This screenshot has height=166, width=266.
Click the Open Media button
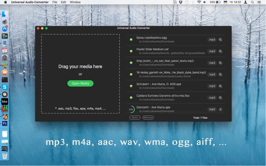click(x=80, y=83)
